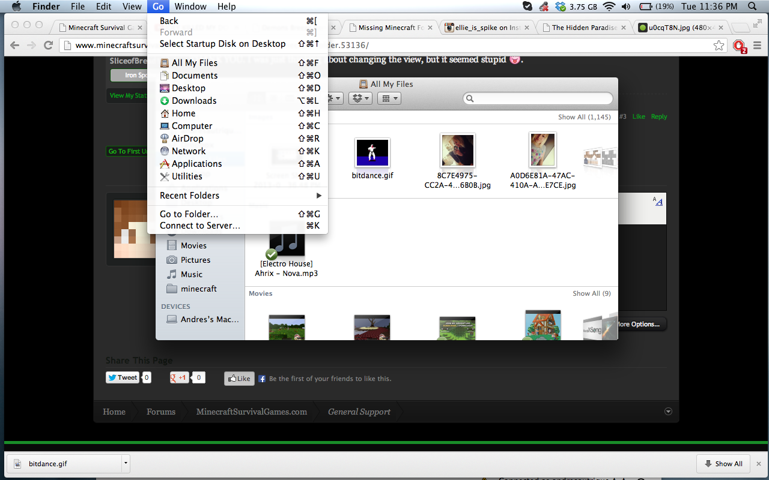Screen dimensions: 769x480
Task: Choose Go to Folder… option
Action: 237,214
